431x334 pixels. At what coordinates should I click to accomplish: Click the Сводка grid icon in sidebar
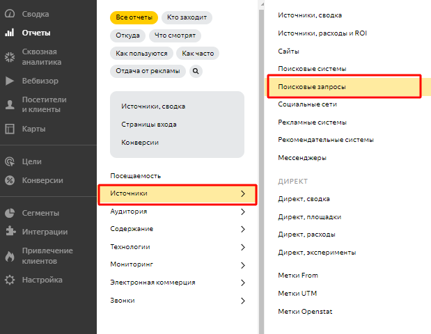pyautogui.click(x=10, y=15)
